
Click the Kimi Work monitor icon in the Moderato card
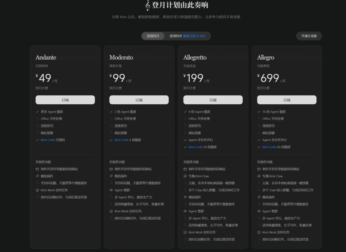(111, 211)
